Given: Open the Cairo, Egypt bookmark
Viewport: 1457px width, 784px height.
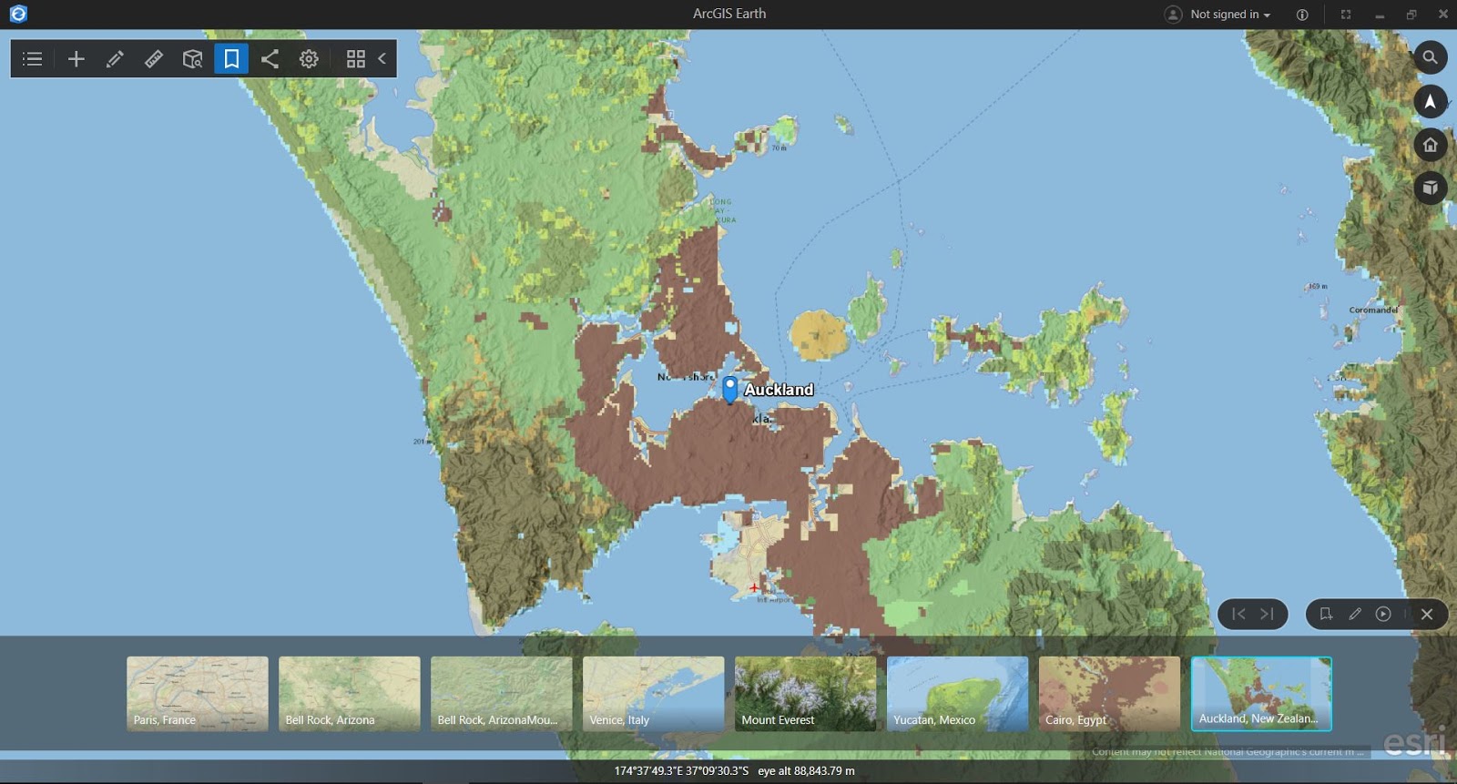Looking at the screenshot, I should pos(1110,694).
